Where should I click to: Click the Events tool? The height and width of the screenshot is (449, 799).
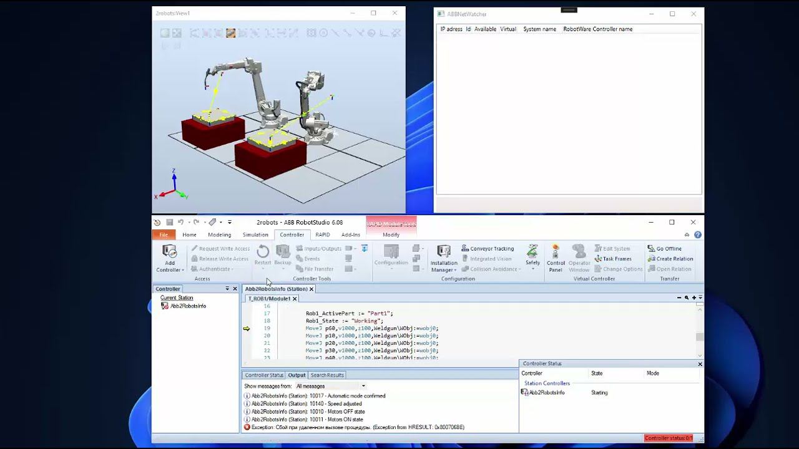308,259
